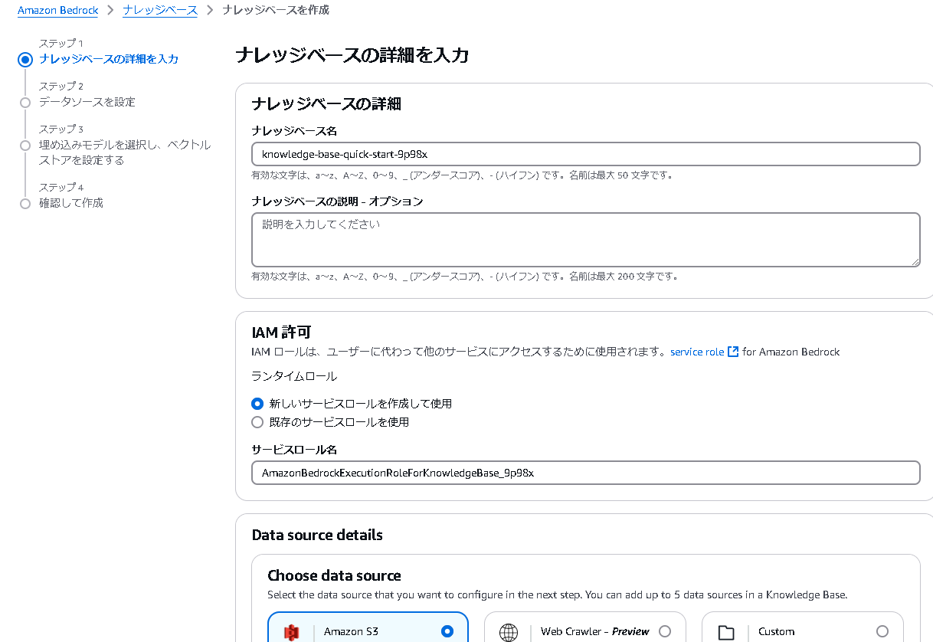Click the Amazon S3 bucket icon
933x642 pixels.
[x=291, y=633]
